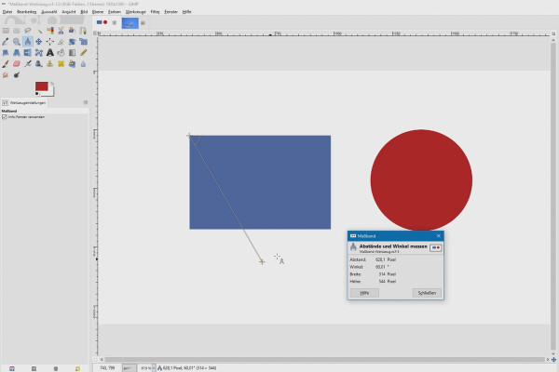Select the Scissors Select tool
This screenshot has height=372, width=559.
(61, 31)
